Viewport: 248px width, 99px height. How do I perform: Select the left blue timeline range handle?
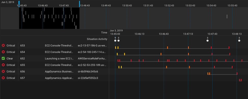pyautogui.click(x=19, y=4)
